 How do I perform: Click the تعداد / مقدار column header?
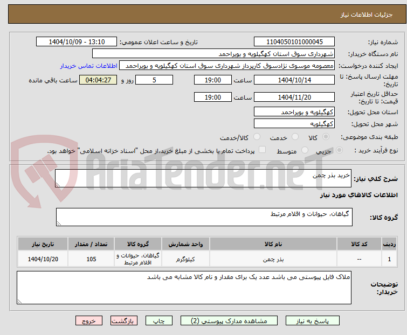coord(91,244)
